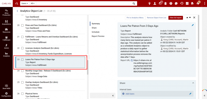Click the details panel vertical scrollbar

[x=198, y=32]
